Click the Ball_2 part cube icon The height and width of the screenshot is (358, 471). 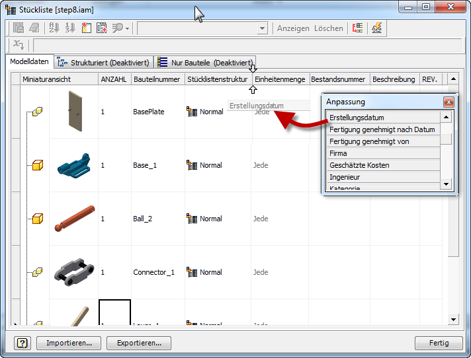click(38, 219)
